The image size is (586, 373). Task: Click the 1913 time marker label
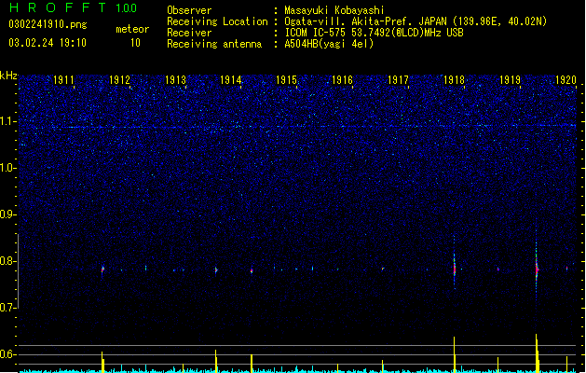[x=175, y=80]
